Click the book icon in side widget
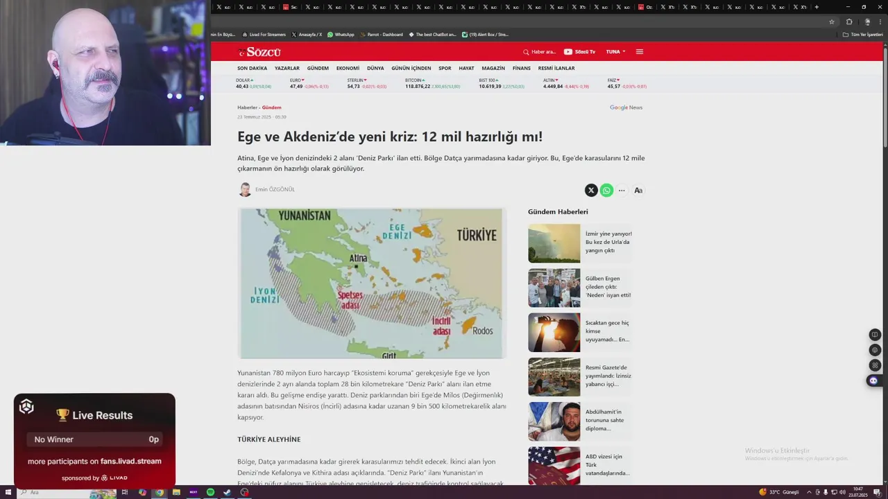This screenshot has height=499, width=888. pyautogui.click(x=875, y=335)
